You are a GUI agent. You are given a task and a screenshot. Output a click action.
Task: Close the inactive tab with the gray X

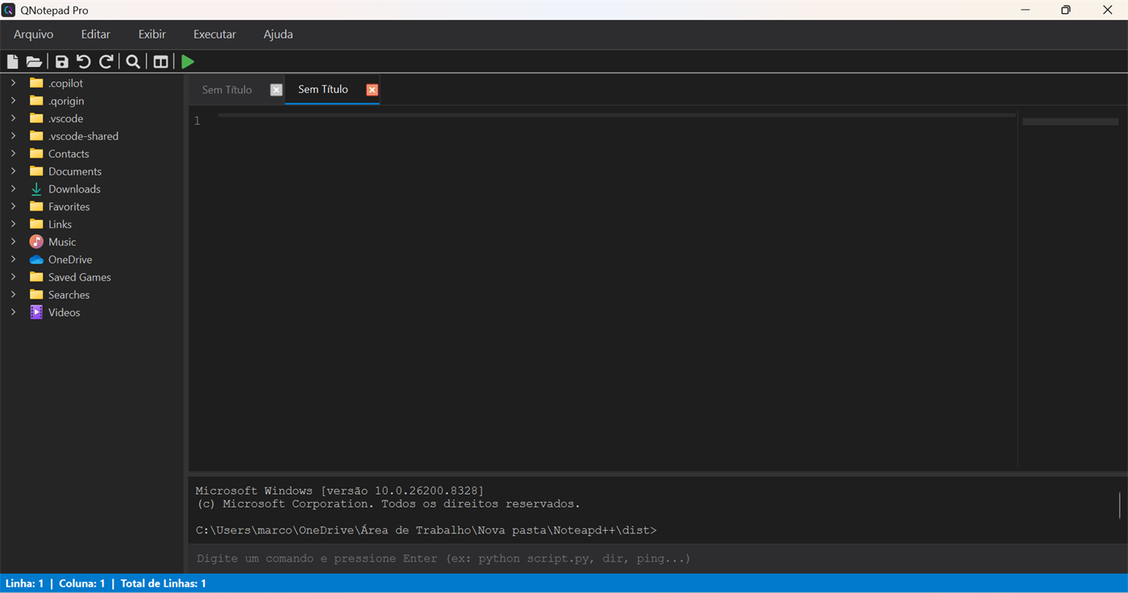[x=276, y=89]
